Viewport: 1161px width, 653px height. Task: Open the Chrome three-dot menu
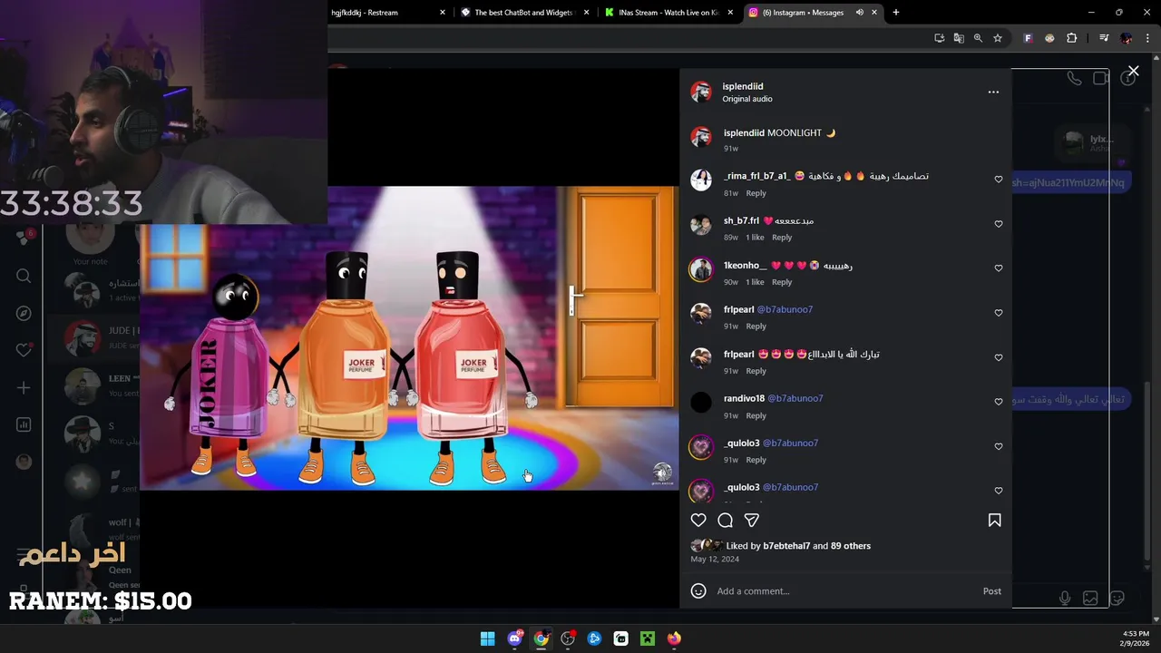[x=1148, y=38]
